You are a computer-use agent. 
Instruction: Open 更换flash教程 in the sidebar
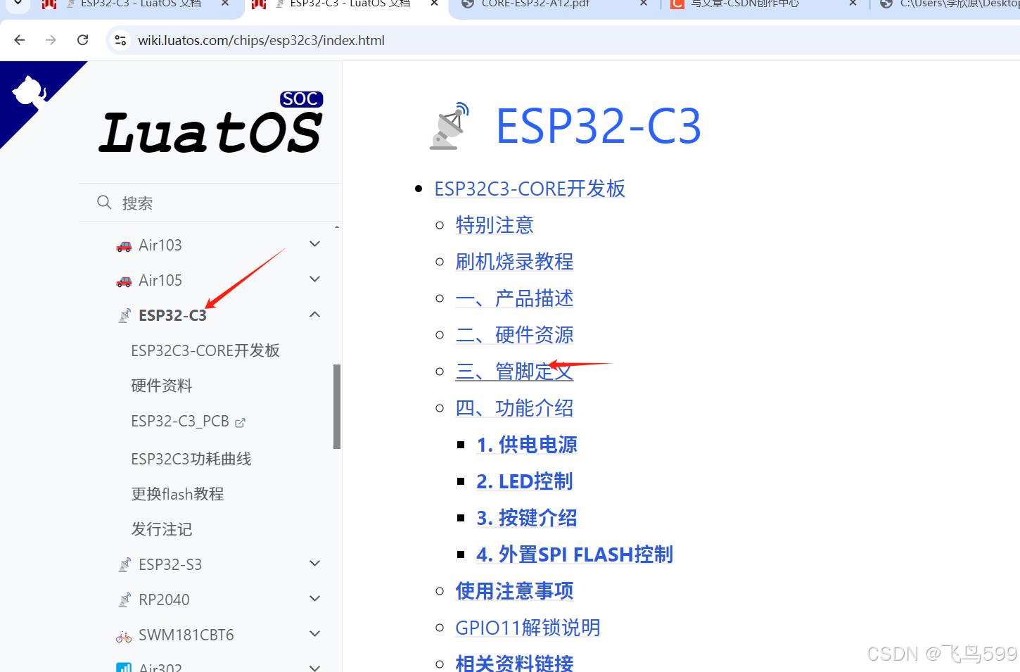(x=177, y=494)
